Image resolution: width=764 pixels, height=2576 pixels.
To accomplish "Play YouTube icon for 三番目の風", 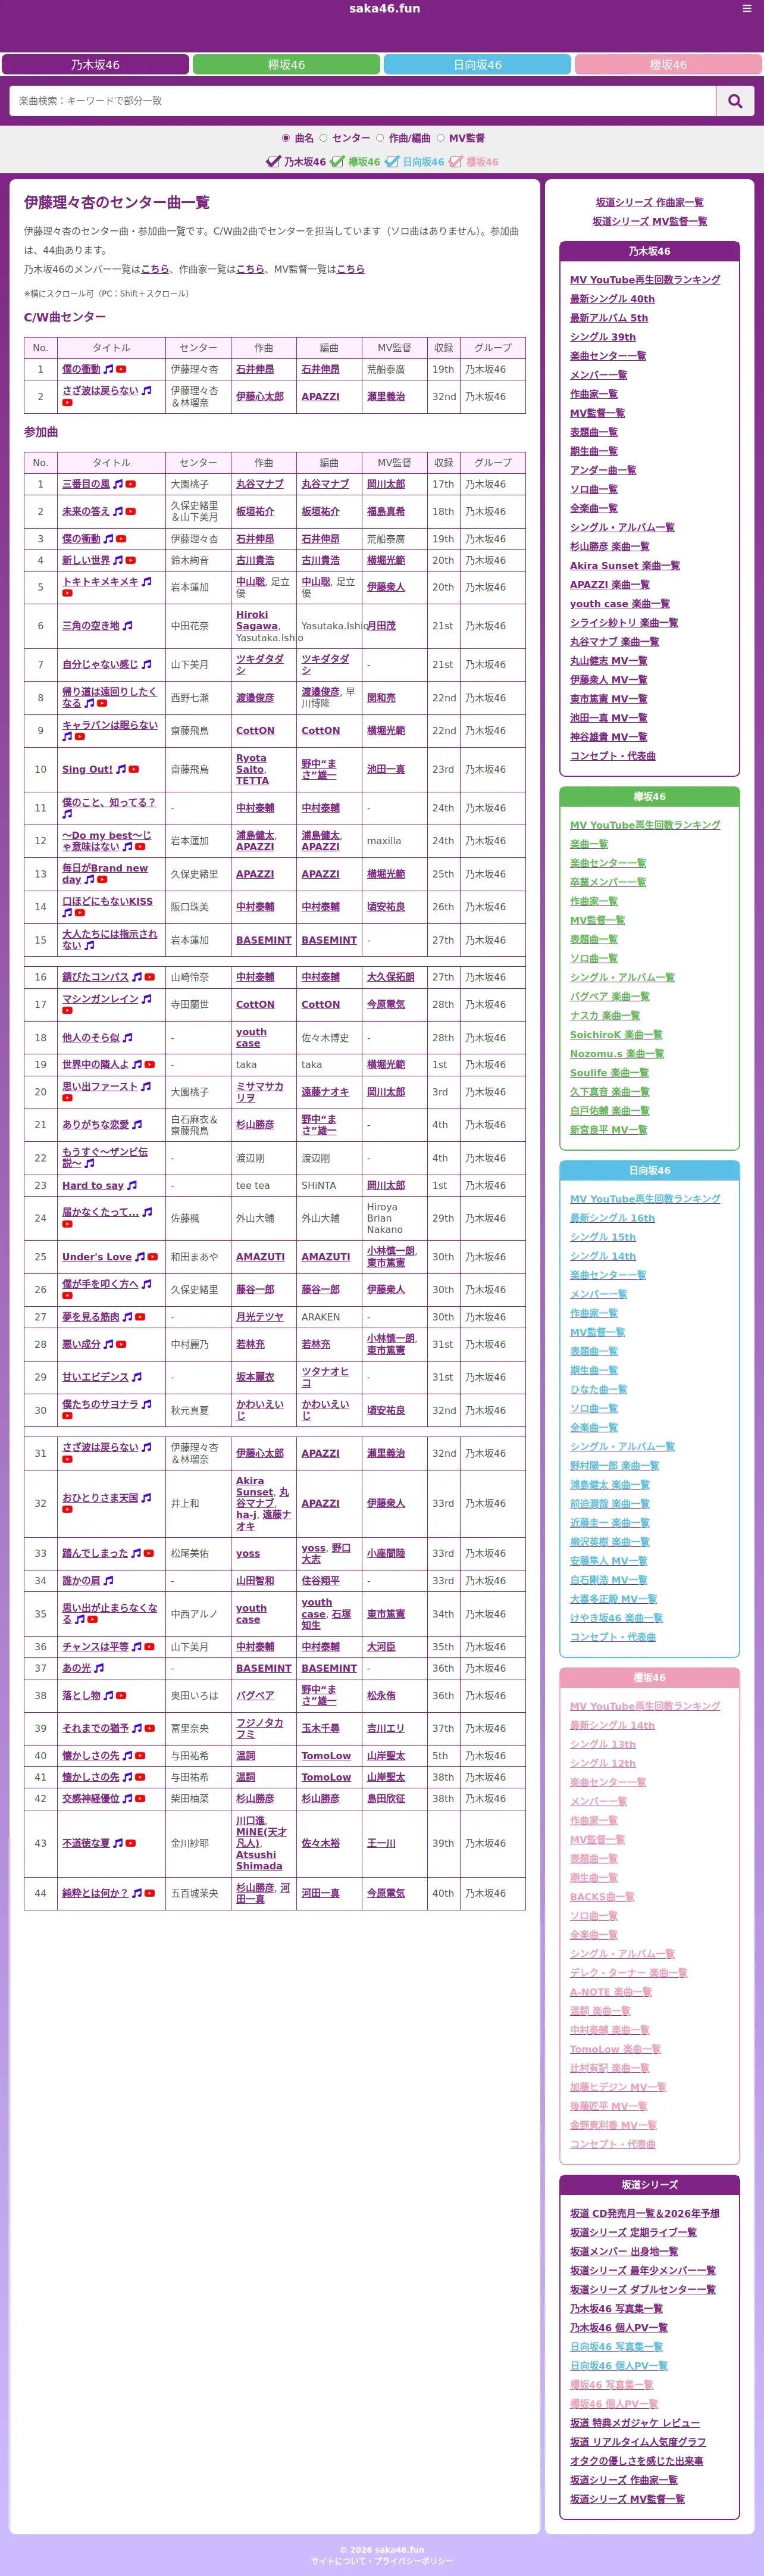I will tap(130, 484).
